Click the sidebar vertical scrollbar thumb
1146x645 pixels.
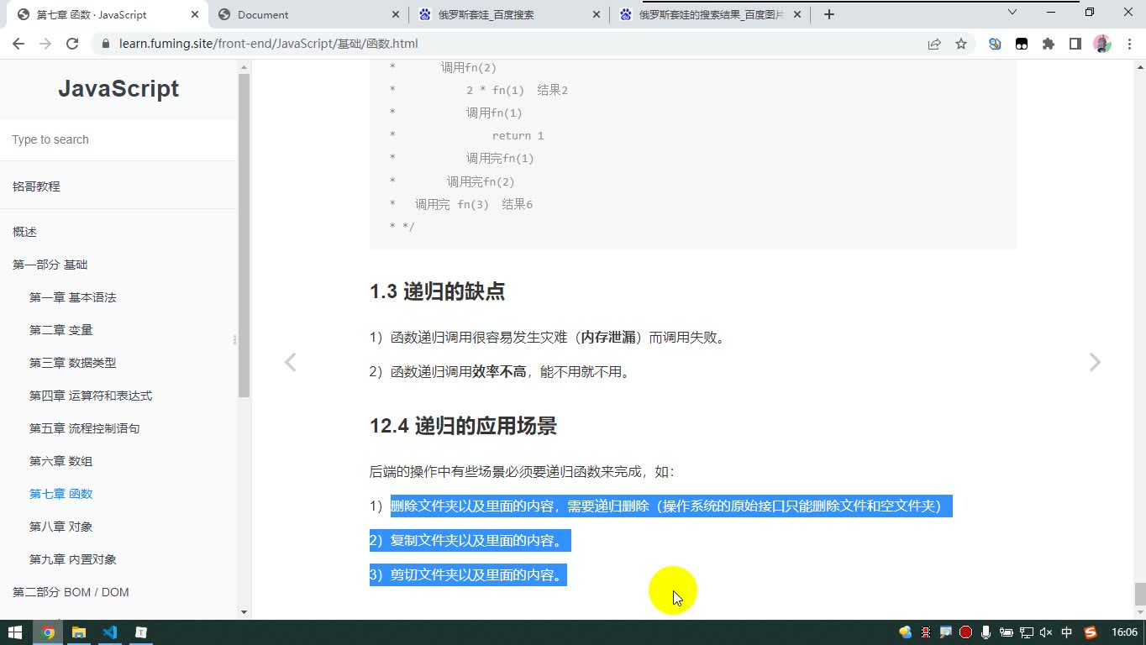click(244, 235)
